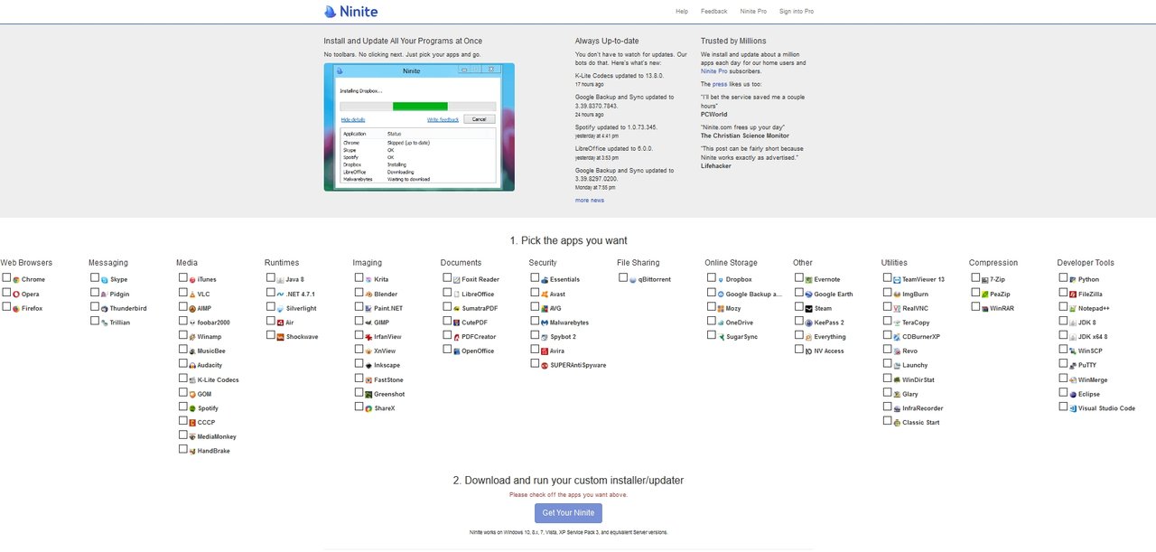Click the Firefox icon
Screen dimensions: 1156x552
coord(16,309)
